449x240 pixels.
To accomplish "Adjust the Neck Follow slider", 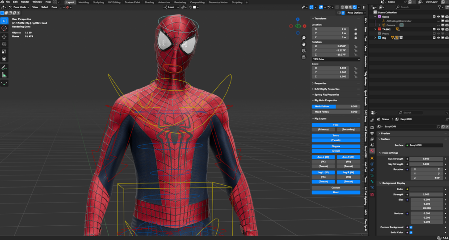I will (336, 106).
